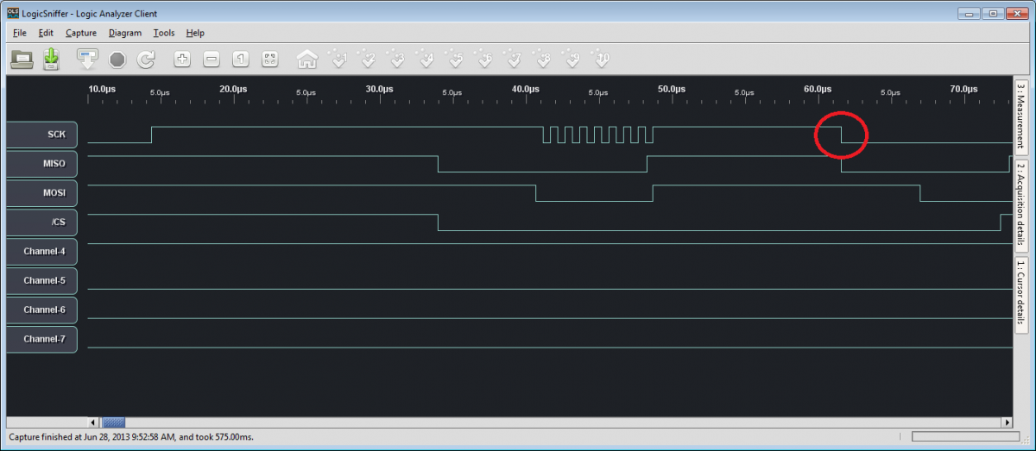This screenshot has width=1036, height=451.
Task: Click the LogicSniffer title bar icon
Action: tap(13, 13)
